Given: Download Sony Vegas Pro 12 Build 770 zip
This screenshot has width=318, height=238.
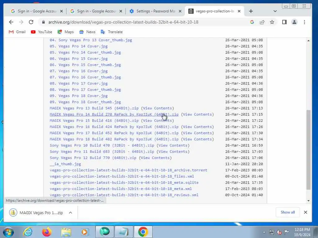Looking at the screenshot, I should pyautogui.click(x=93, y=158).
